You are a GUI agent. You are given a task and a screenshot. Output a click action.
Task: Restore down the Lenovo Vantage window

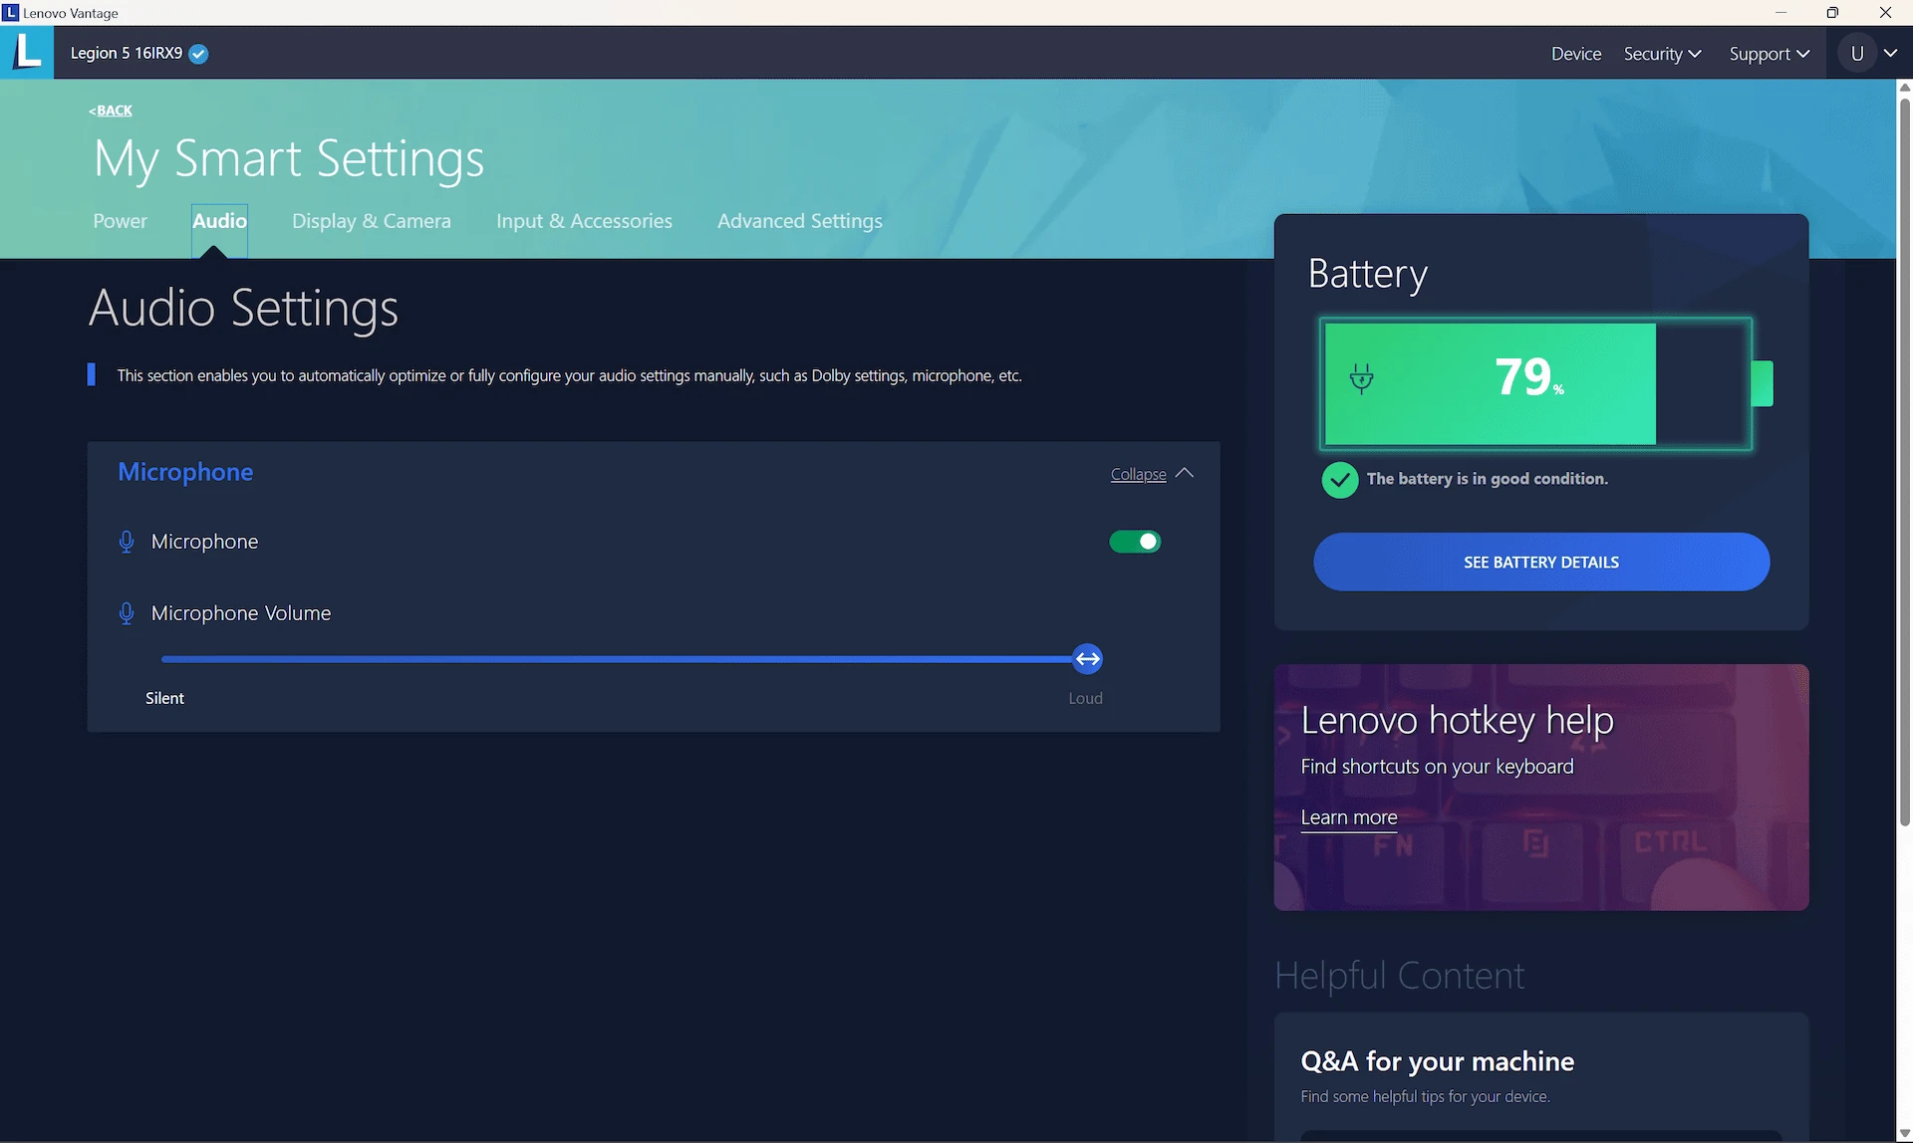point(1832,13)
